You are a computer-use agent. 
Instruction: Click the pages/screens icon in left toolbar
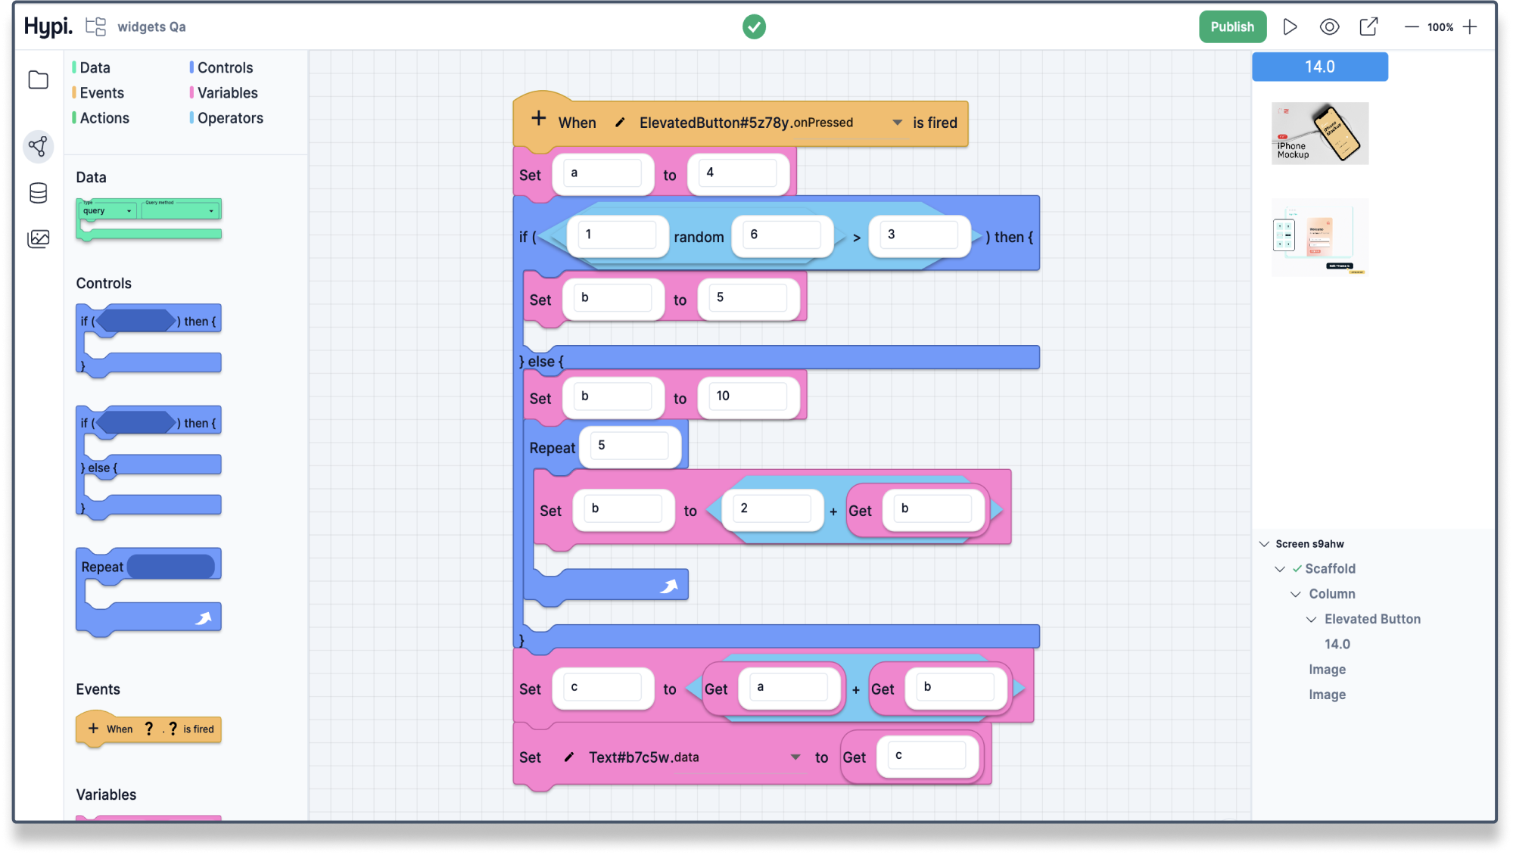coord(37,80)
